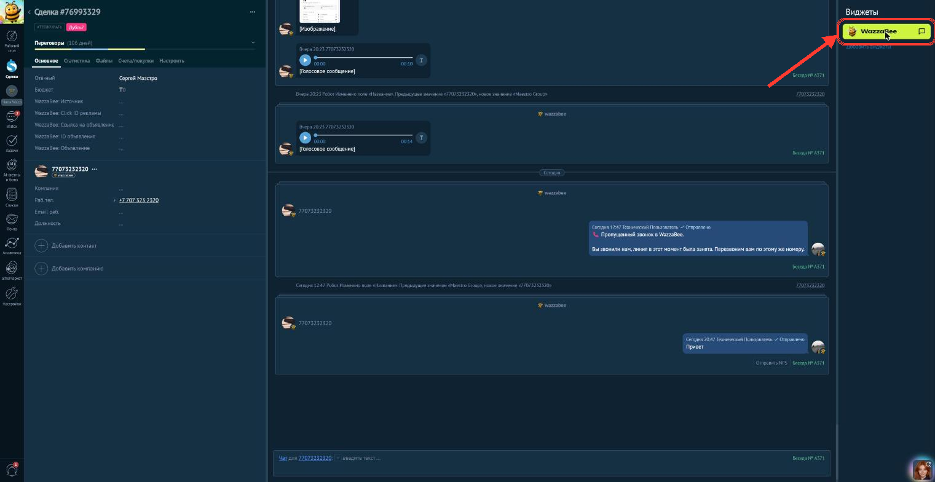The image size is (935, 482).
Task: Open Задачи in the sidebar
Action: (x=12, y=143)
